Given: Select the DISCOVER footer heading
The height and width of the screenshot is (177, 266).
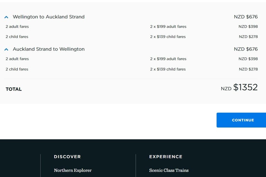Looking at the screenshot, I should point(67,157).
